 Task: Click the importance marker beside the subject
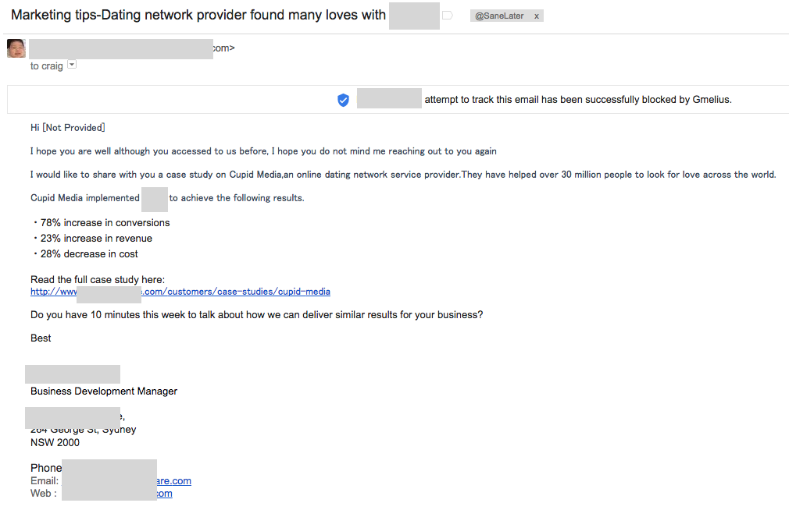click(448, 16)
